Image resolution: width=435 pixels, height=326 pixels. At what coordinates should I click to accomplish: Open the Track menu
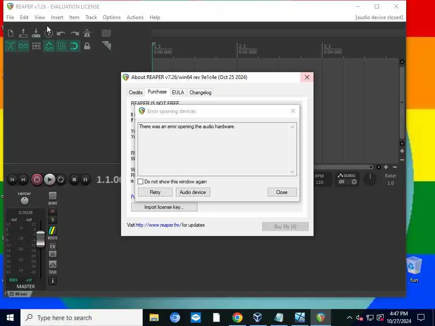(91, 17)
